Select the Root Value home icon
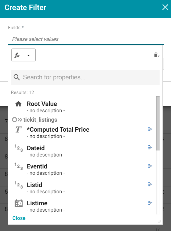The height and width of the screenshot is (231, 171). (18, 104)
